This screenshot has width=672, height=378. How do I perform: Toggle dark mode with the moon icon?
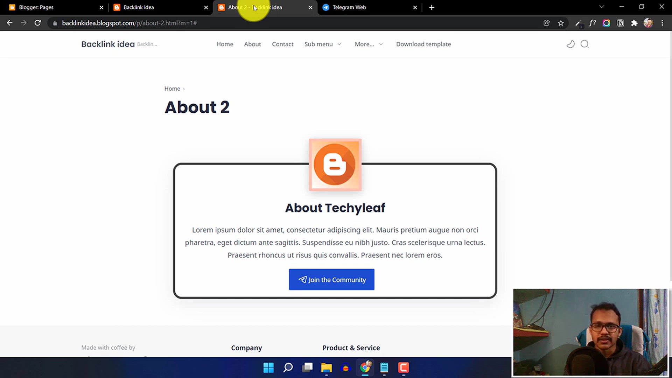coord(570,44)
